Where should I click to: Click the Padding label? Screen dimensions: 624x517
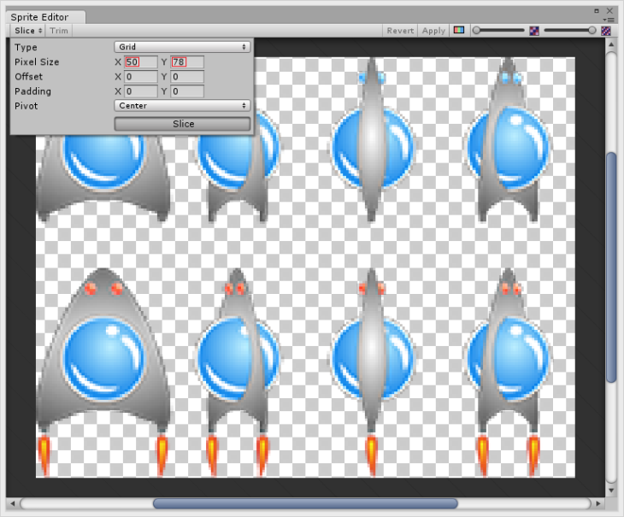click(x=32, y=91)
